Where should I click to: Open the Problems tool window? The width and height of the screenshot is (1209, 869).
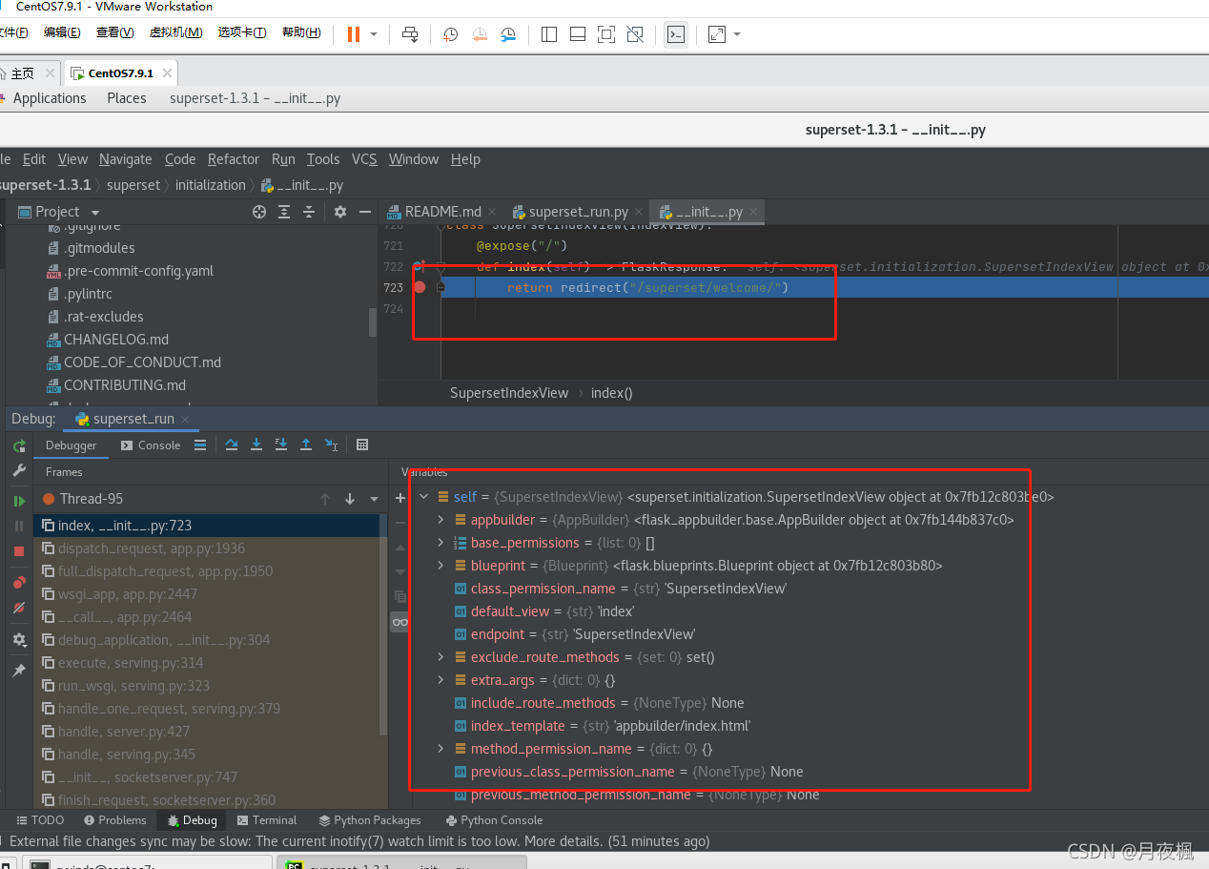[x=114, y=820]
